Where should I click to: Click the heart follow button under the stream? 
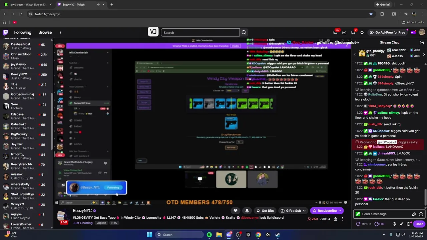tap(236, 211)
